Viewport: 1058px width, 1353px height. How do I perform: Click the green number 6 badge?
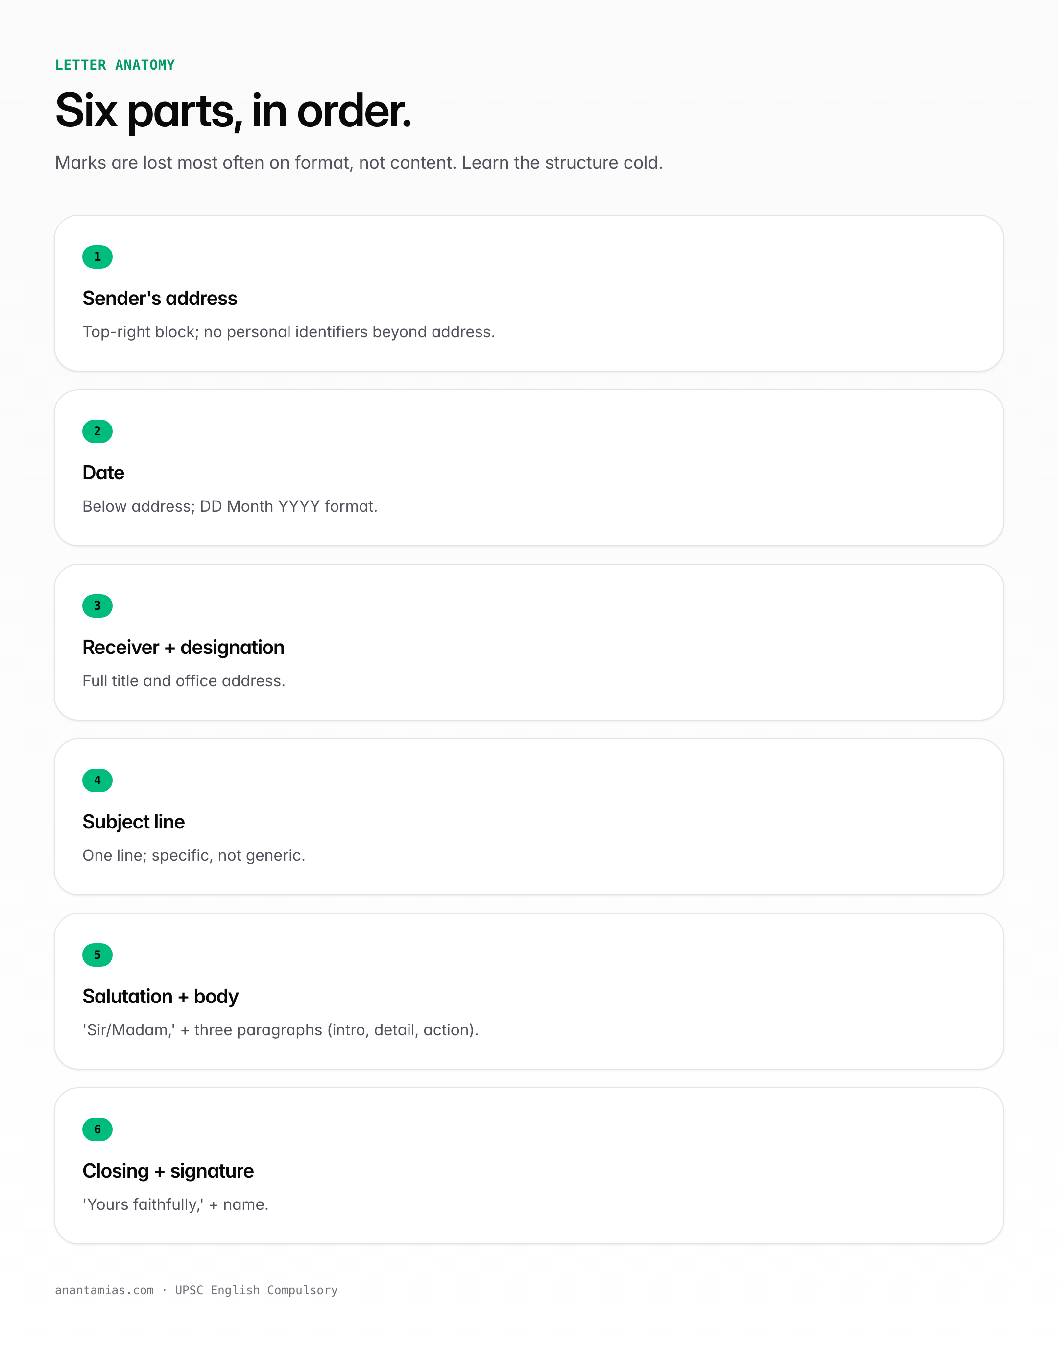(97, 1129)
